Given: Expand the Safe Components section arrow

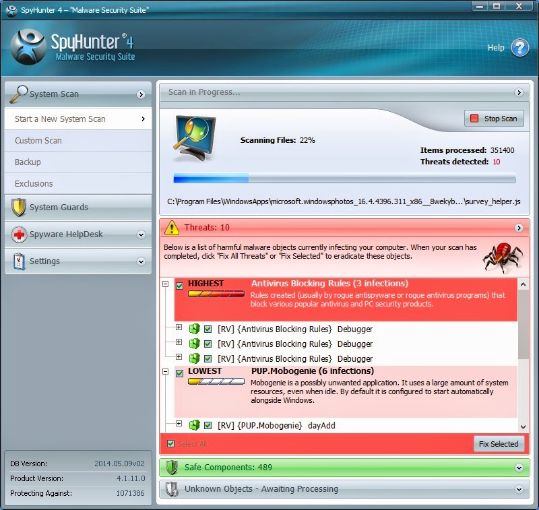Looking at the screenshot, I should click(519, 468).
